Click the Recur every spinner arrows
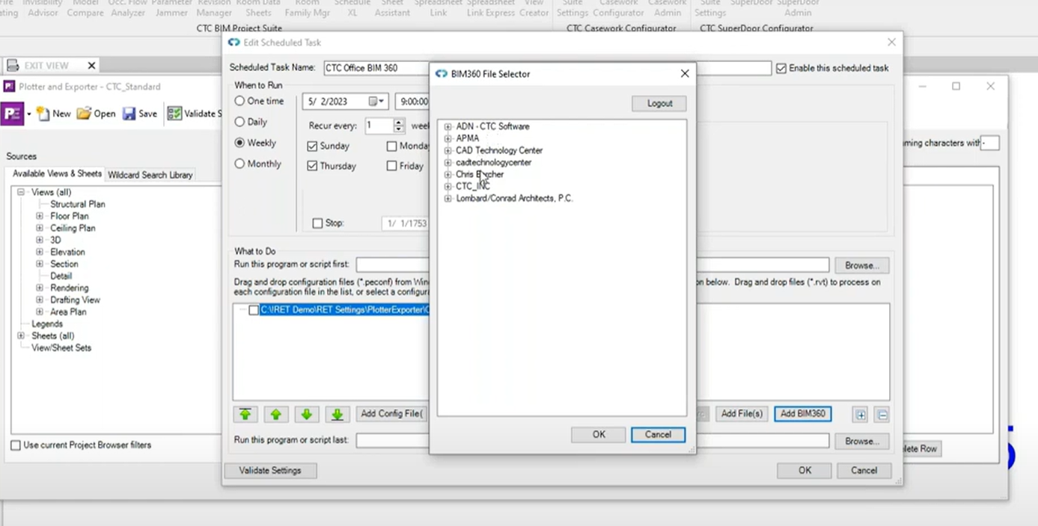 [x=399, y=126]
